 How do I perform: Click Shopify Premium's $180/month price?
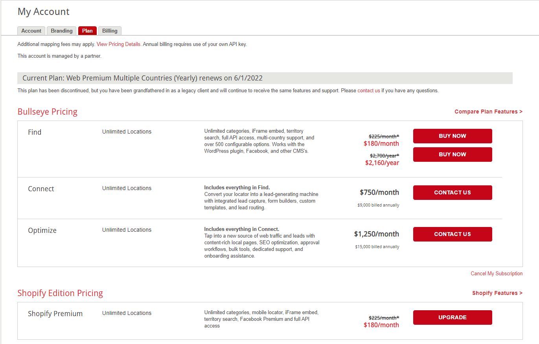point(381,325)
